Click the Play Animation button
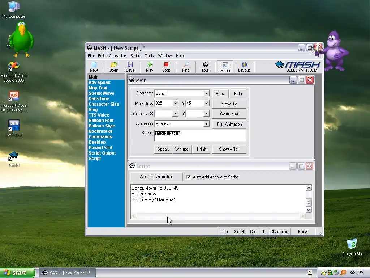370x278 pixels. pos(229,124)
